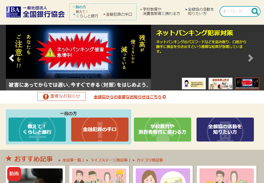
Task: Open the purple article card with woman and bankbook
Action: click(163, 174)
